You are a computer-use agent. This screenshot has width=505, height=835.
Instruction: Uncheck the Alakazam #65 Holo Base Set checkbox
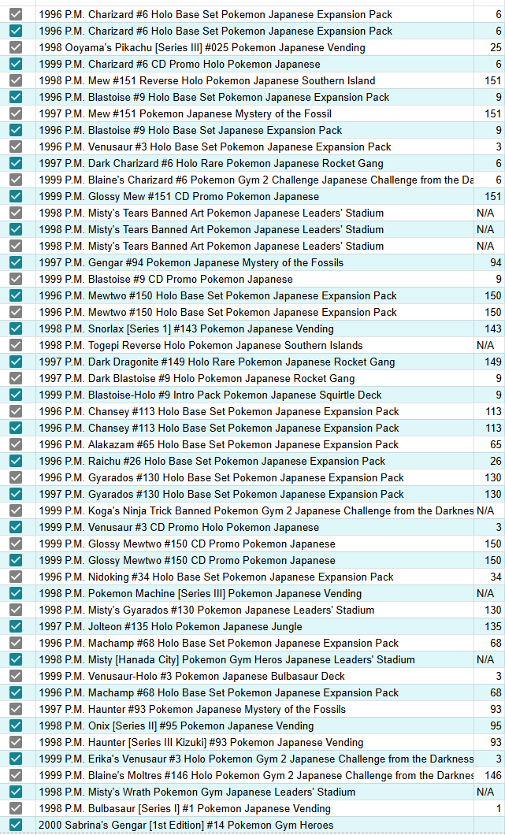16,444
